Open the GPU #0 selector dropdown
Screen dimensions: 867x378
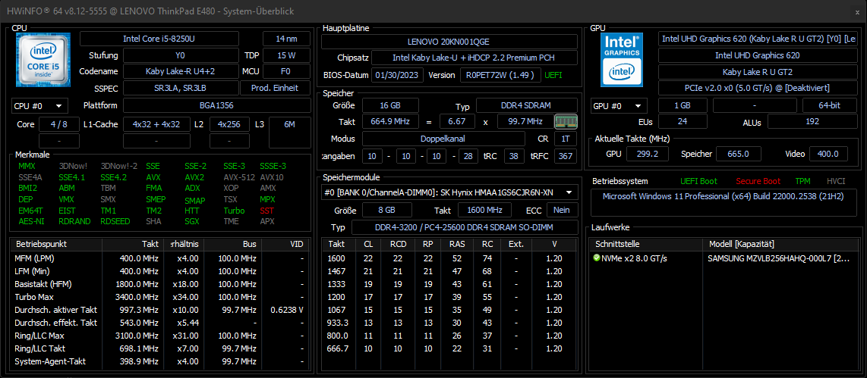(x=619, y=106)
